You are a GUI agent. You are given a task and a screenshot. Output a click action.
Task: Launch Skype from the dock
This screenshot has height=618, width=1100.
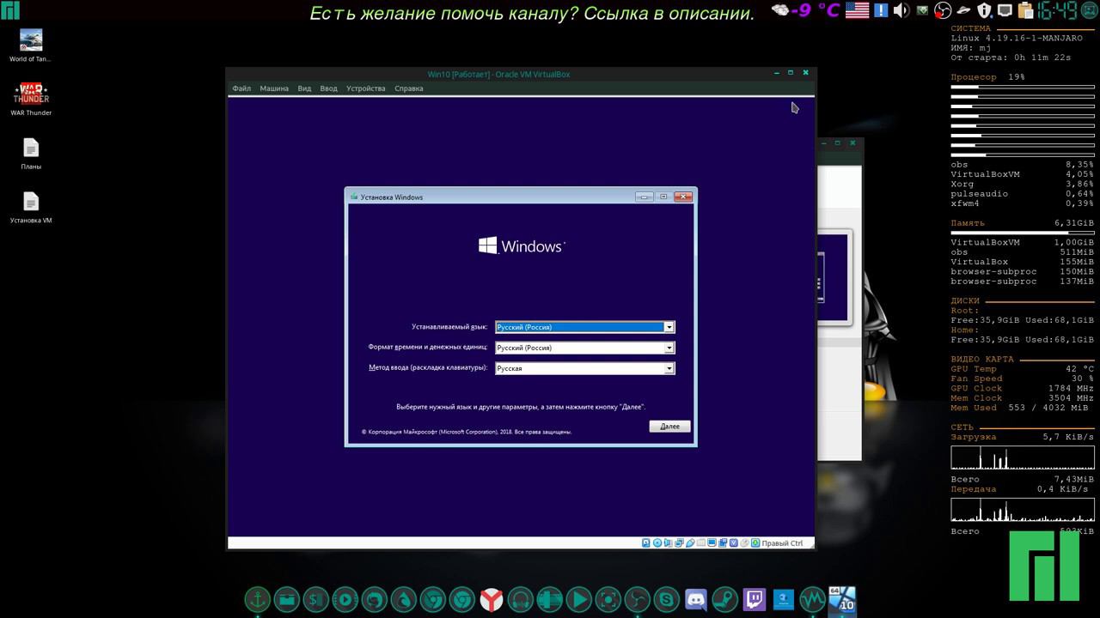(667, 598)
